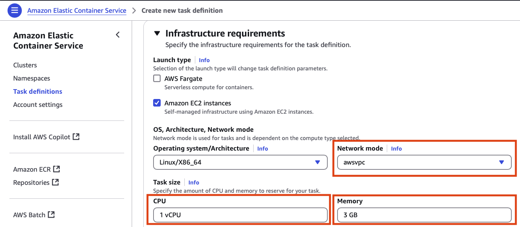
Task: Click the Infrastructure requirements heading text
Action: tap(225, 34)
